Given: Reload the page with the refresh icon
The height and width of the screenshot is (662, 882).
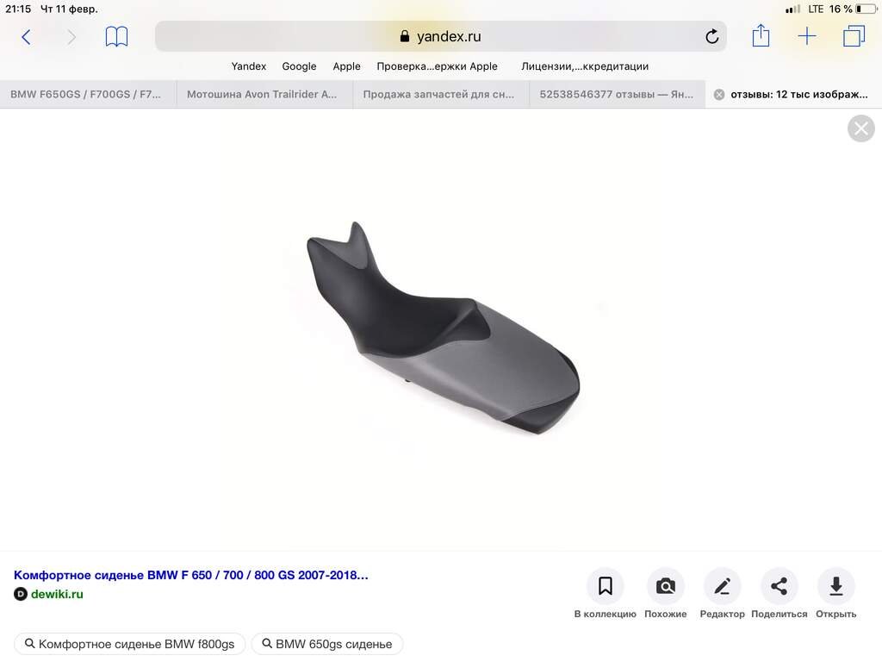Looking at the screenshot, I should pyautogui.click(x=712, y=36).
